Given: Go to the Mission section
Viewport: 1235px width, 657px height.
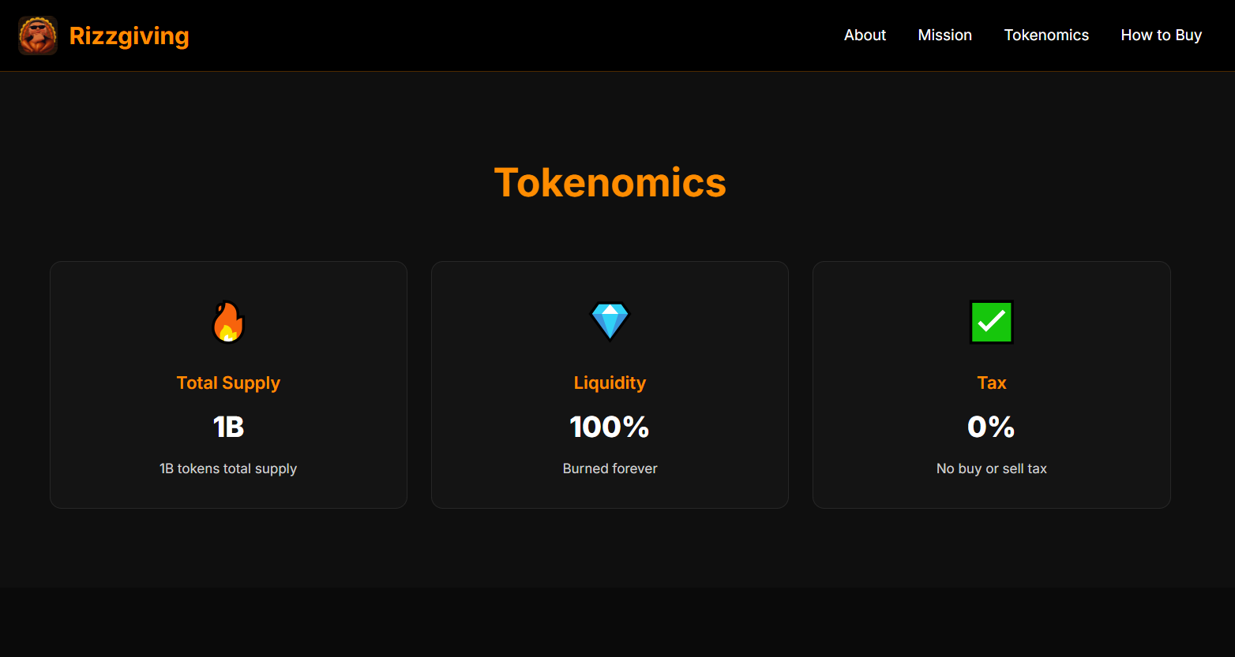Looking at the screenshot, I should [944, 35].
